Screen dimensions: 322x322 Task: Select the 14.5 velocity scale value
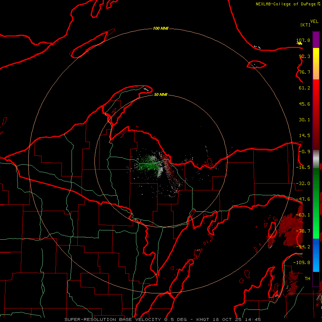(x=304, y=136)
